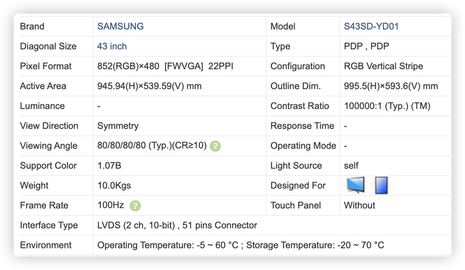
Task: Click the Outline Dim. label
Action: click(x=295, y=86)
